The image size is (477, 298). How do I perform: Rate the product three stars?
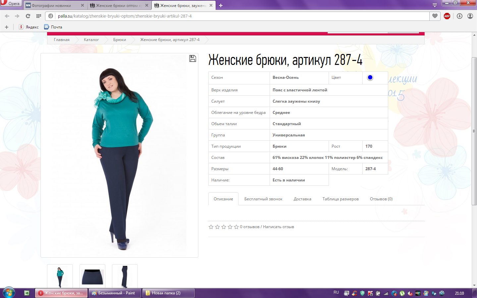tap(224, 227)
